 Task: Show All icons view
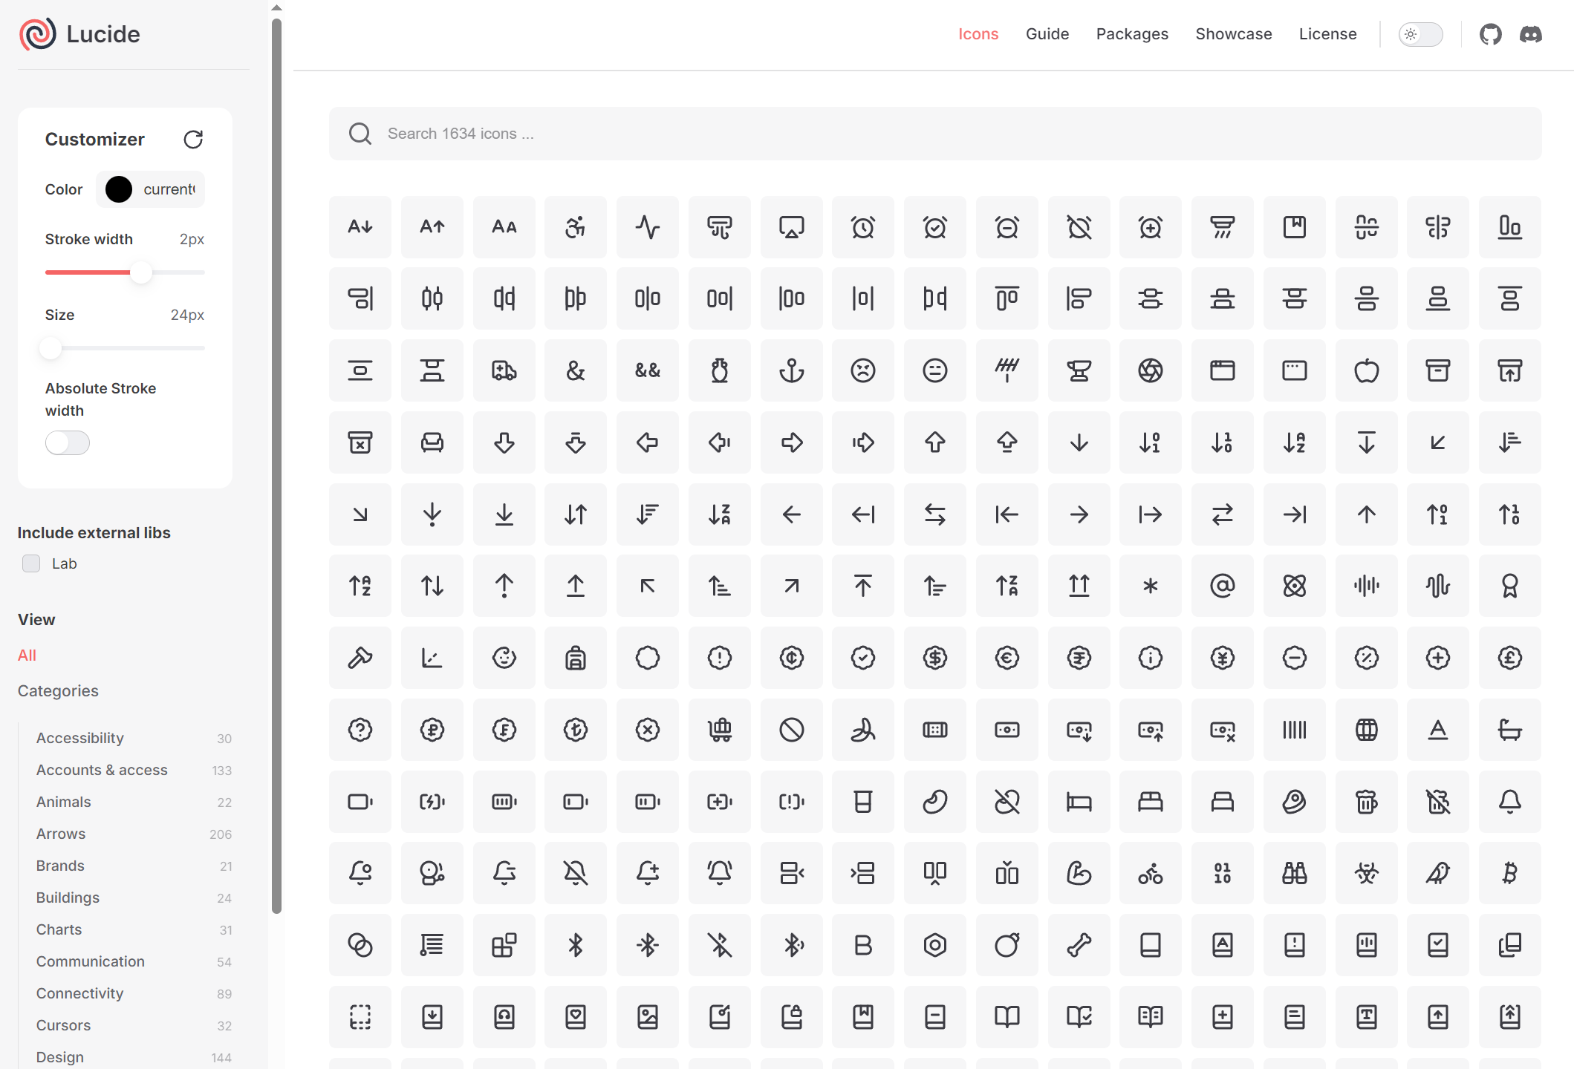click(x=27, y=655)
